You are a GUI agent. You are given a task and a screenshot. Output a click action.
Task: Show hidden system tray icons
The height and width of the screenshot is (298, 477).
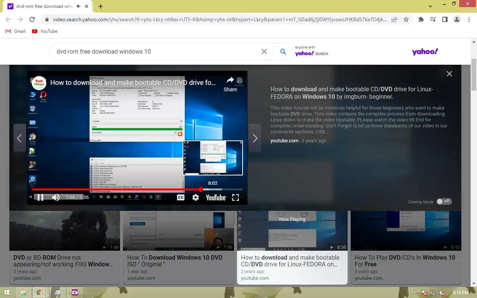click(415, 293)
